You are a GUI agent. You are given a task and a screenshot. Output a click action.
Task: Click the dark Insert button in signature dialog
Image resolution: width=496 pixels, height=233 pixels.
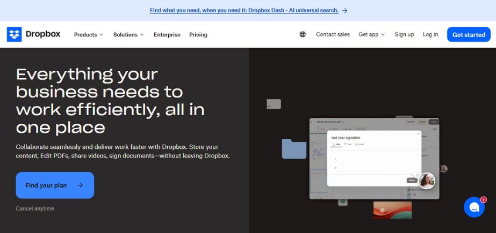412,181
